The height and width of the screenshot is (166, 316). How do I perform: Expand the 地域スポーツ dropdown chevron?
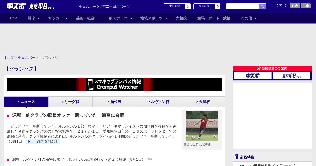tap(166, 18)
